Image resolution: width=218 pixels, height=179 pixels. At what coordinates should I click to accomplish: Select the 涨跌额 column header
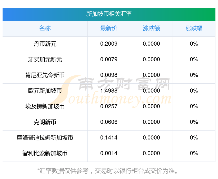pyautogui.click(x=151, y=28)
